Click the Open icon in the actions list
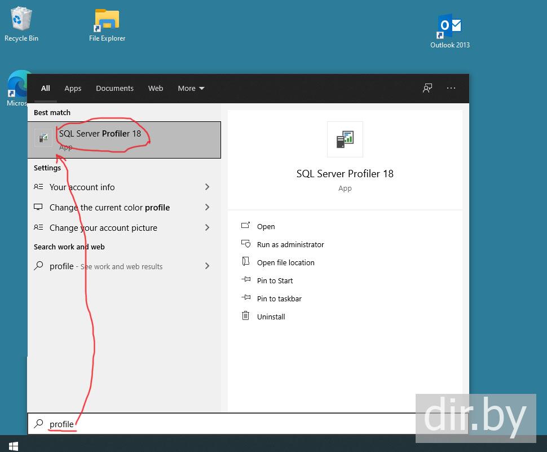This screenshot has width=547, height=452. (x=246, y=226)
